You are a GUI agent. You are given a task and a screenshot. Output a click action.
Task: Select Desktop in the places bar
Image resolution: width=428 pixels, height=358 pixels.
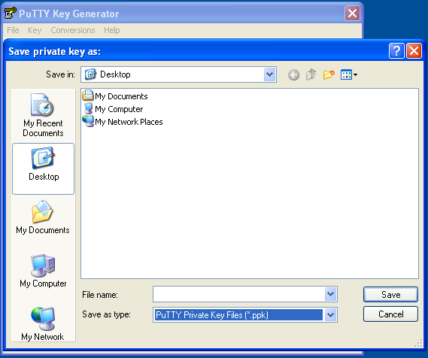click(43, 168)
